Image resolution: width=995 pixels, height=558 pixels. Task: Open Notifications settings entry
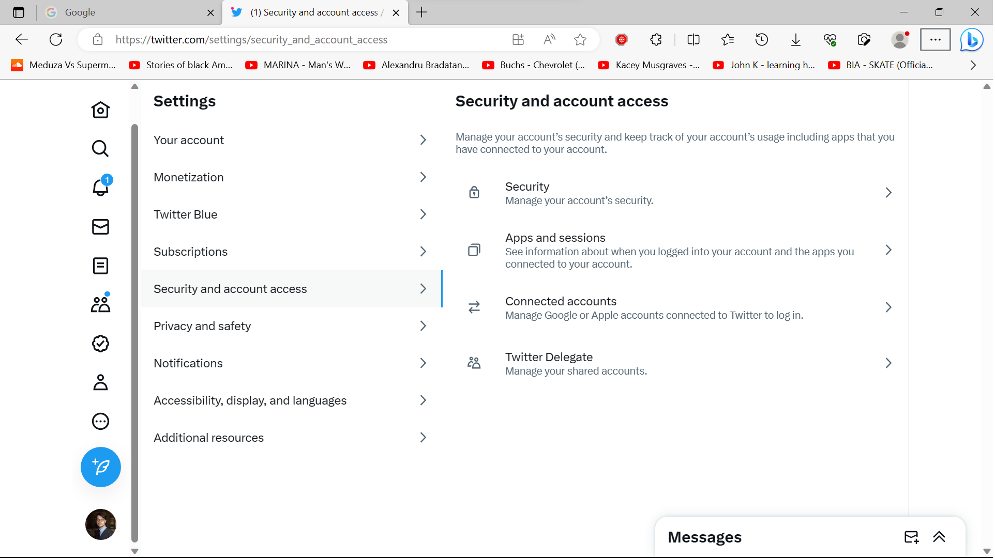pyautogui.click(x=292, y=363)
